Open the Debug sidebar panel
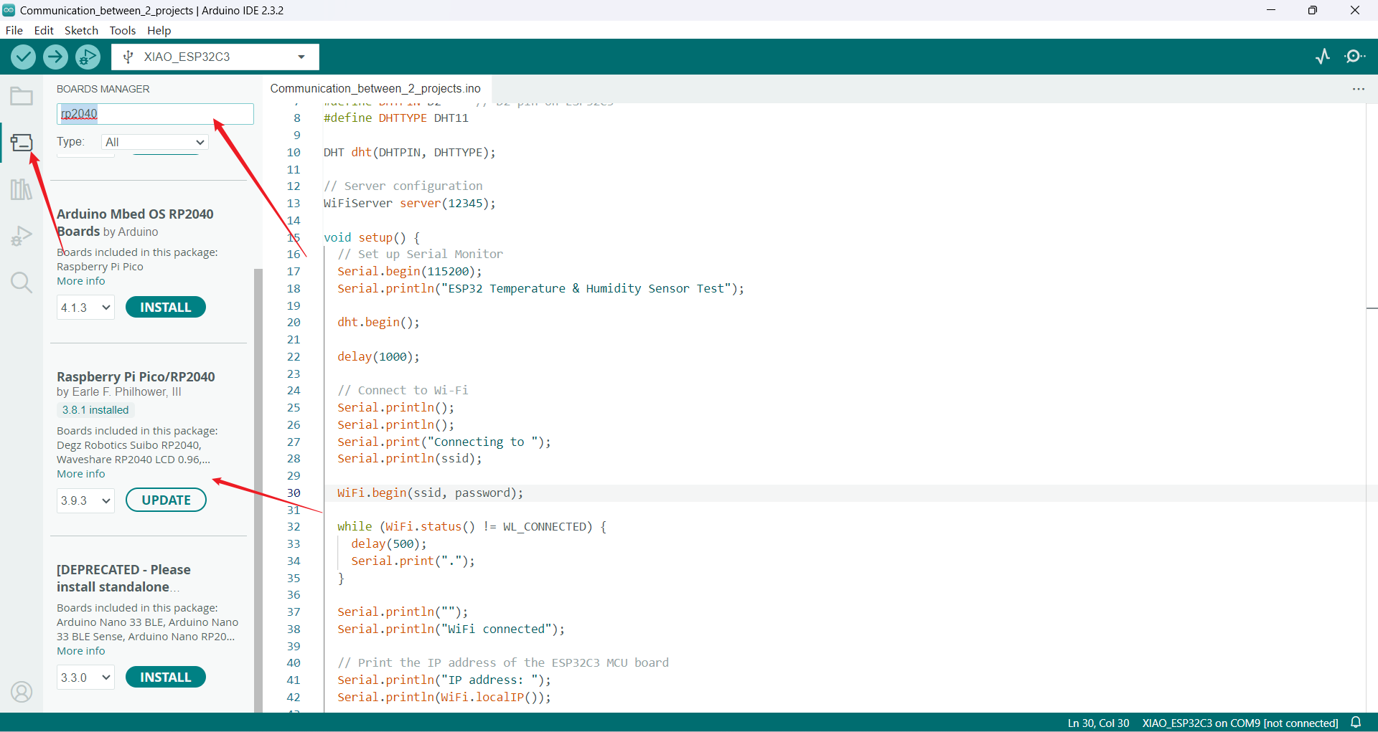This screenshot has height=732, width=1378. [x=22, y=236]
